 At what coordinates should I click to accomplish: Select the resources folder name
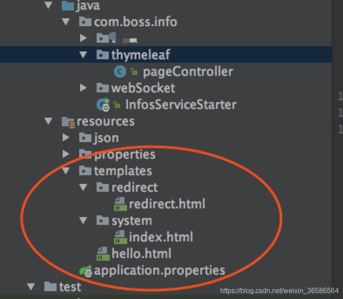pyautogui.click(x=106, y=121)
